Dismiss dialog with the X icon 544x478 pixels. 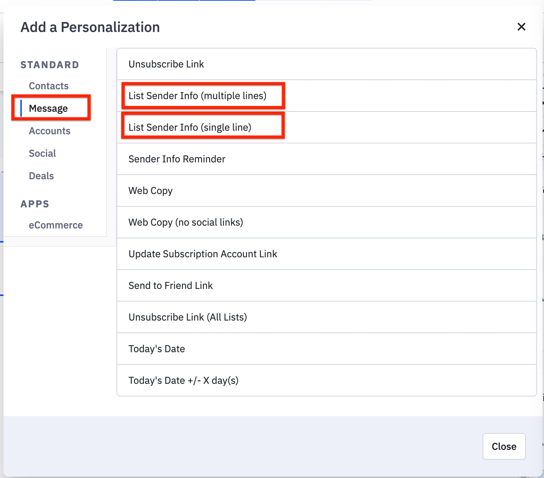522,27
